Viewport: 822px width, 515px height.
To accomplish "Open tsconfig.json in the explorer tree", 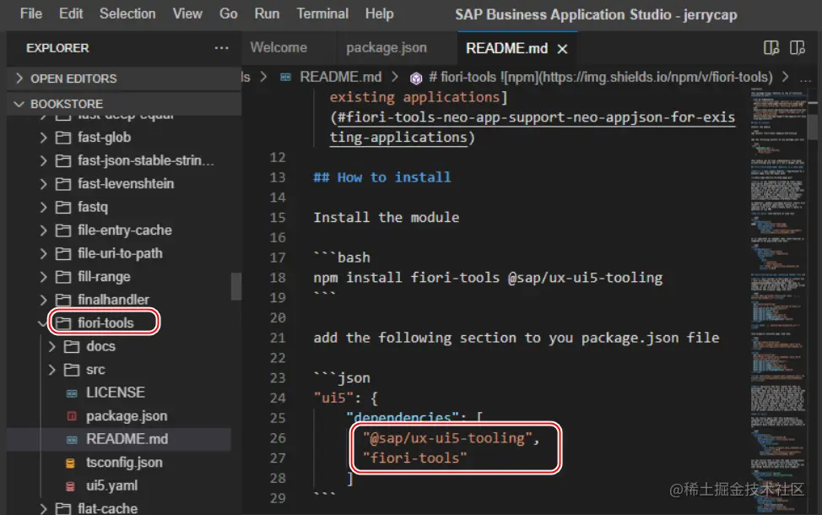I will 124,462.
